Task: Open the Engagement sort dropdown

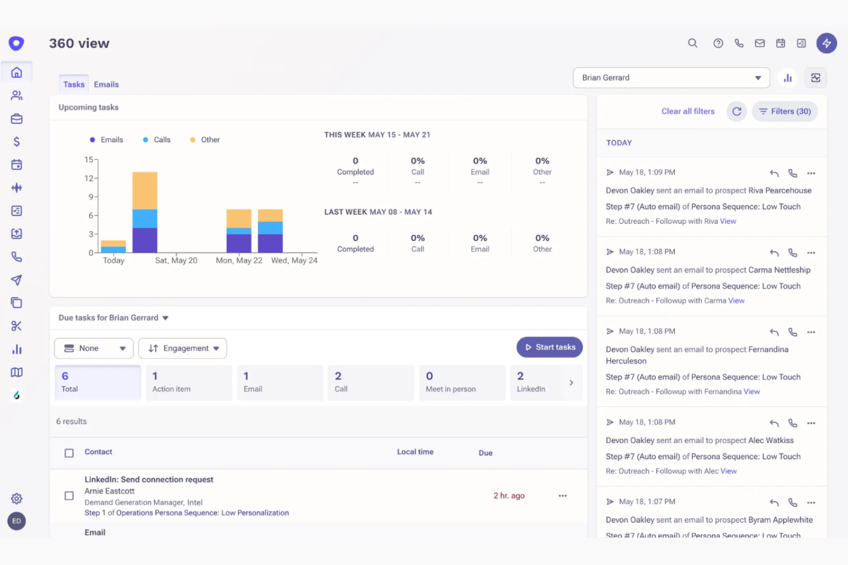Action: [183, 348]
